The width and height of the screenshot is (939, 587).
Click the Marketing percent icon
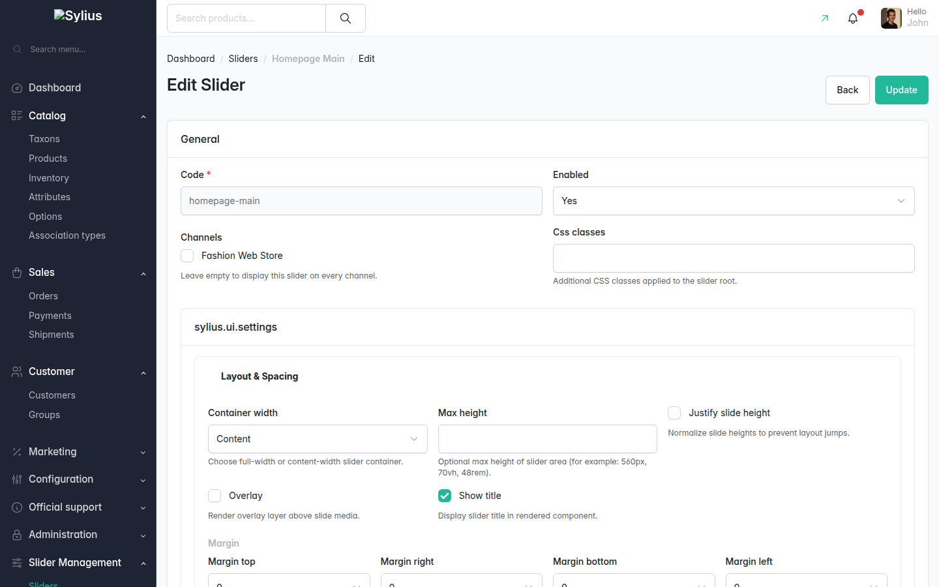pos(17,452)
